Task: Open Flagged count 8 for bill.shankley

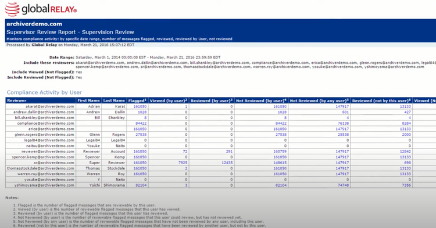Action: (x=145, y=118)
